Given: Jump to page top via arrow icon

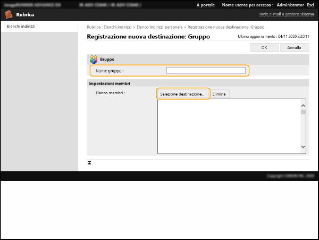Looking at the screenshot, I should click(89, 162).
